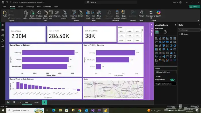Select the R script visual icon
Image resolution: width=201 pixels, height=113 pixels.
coord(175,53)
